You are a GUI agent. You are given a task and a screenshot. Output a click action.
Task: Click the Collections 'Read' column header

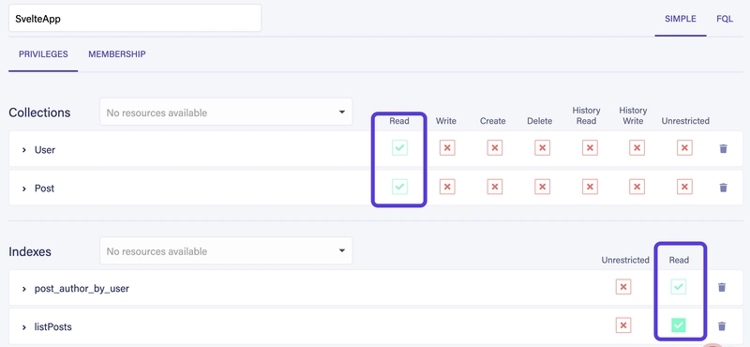[x=399, y=121]
